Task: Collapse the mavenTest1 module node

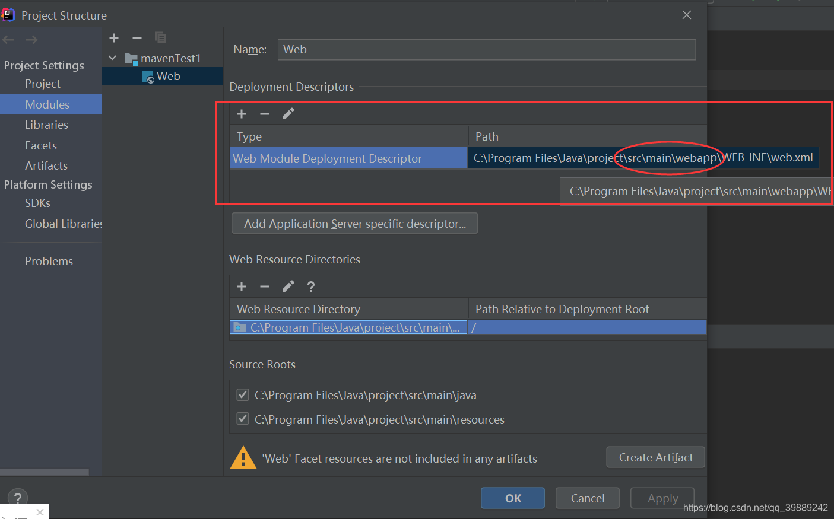Action: [x=113, y=58]
